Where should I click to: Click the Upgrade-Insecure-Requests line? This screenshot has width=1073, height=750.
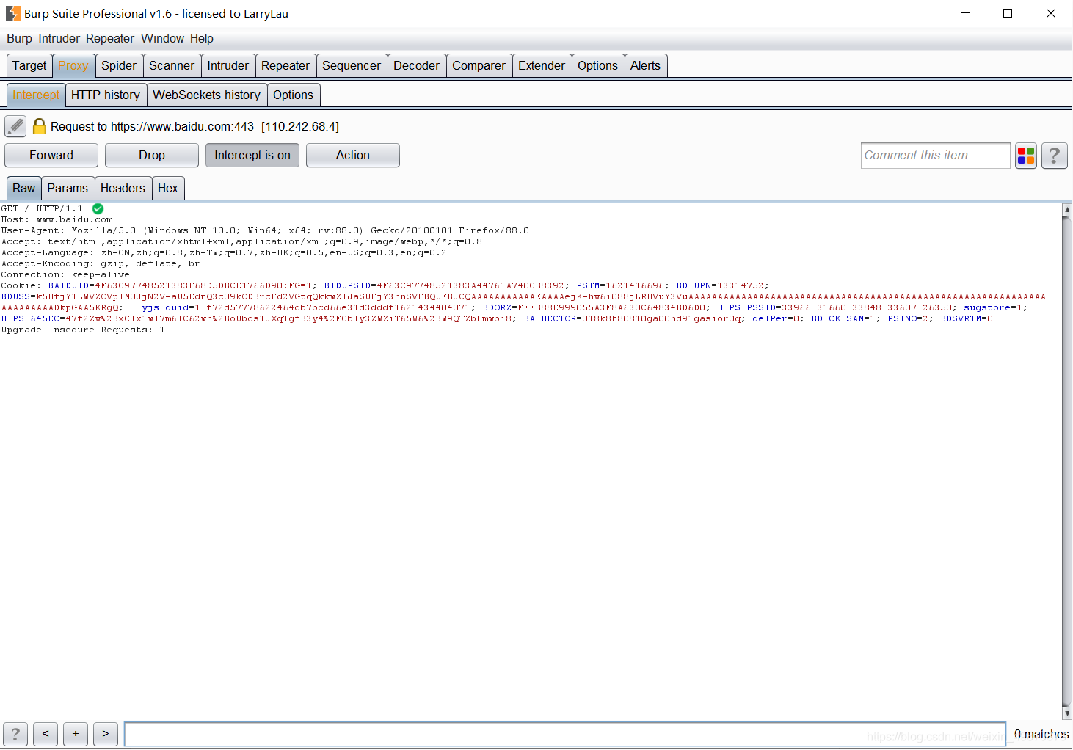pyautogui.click(x=83, y=330)
